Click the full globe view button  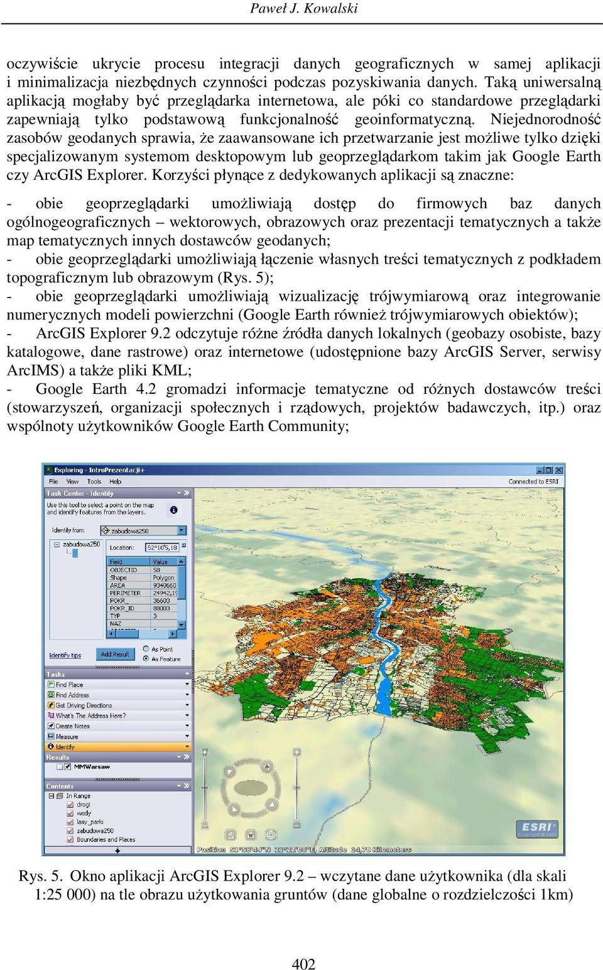[271, 835]
